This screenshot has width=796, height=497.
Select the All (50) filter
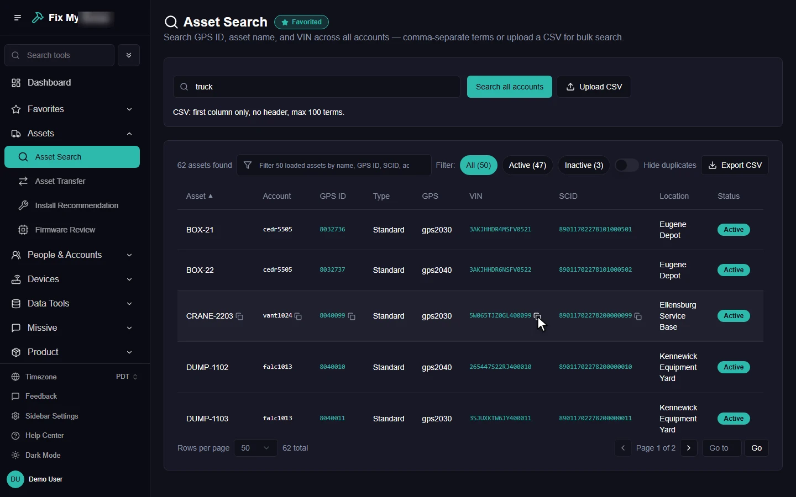(x=479, y=165)
